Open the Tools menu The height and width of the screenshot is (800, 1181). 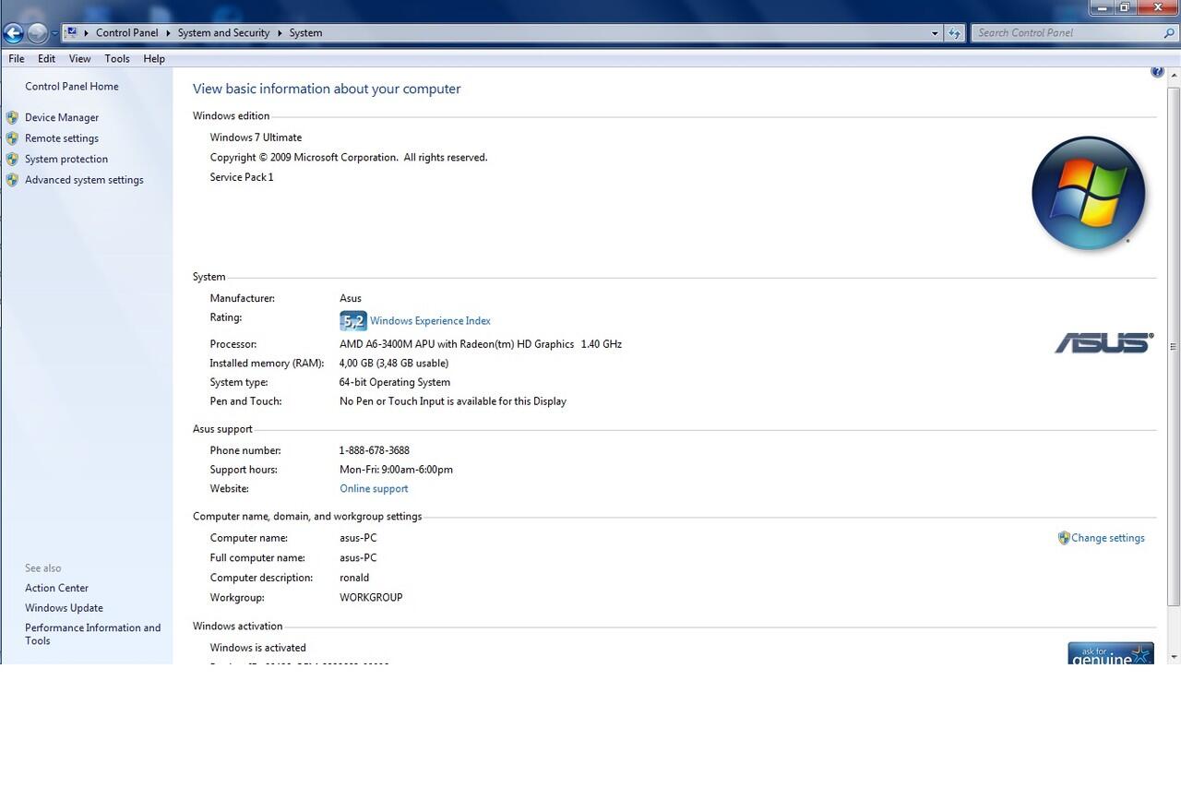pyautogui.click(x=117, y=58)
